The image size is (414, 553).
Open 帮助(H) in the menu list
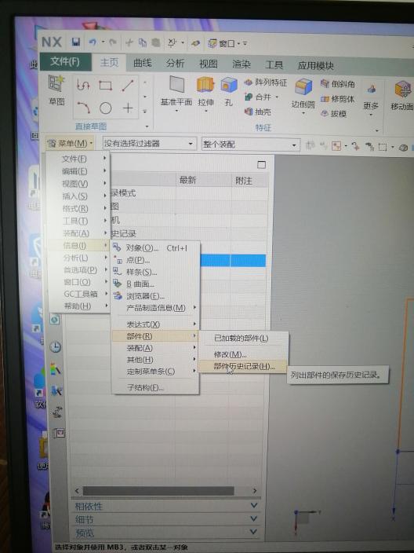click(x=79, y=306)
